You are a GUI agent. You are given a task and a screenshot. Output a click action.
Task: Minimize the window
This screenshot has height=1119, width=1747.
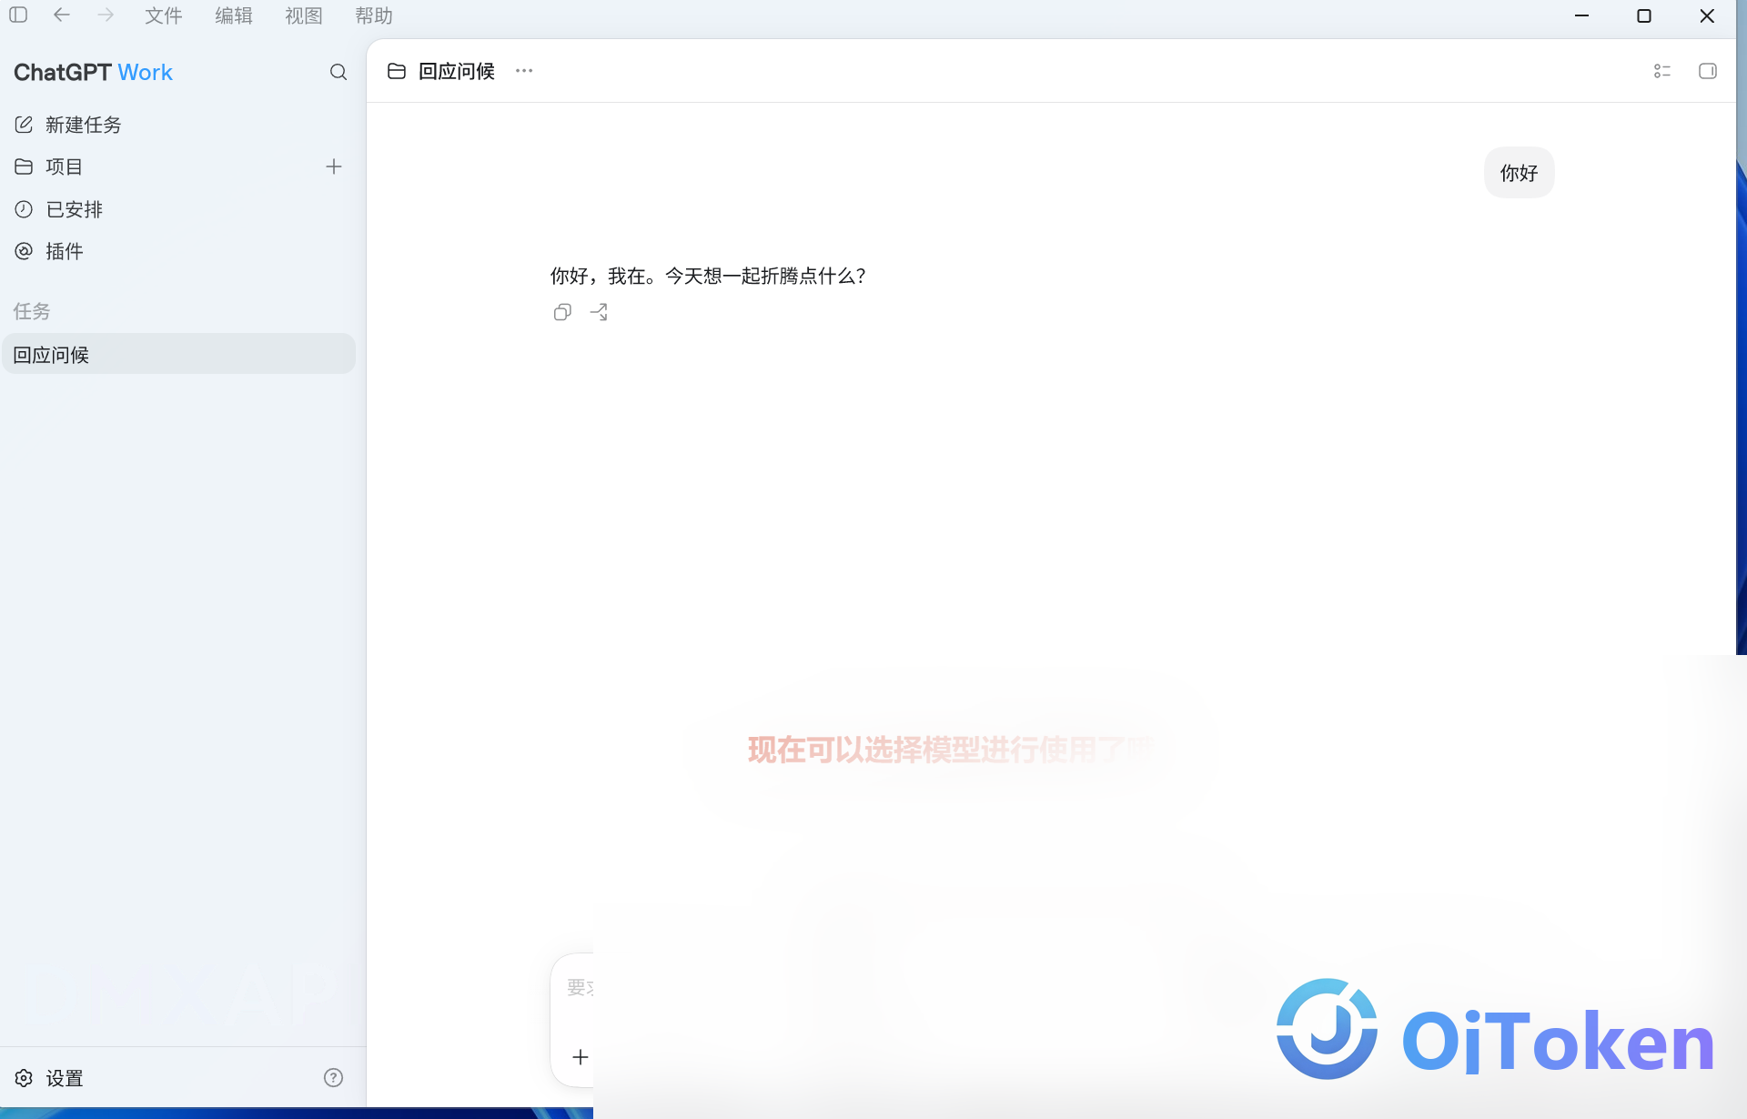[1582, 15]
